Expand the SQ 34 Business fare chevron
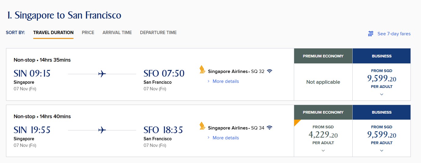 pyautogui.click(x=382, y=151)
